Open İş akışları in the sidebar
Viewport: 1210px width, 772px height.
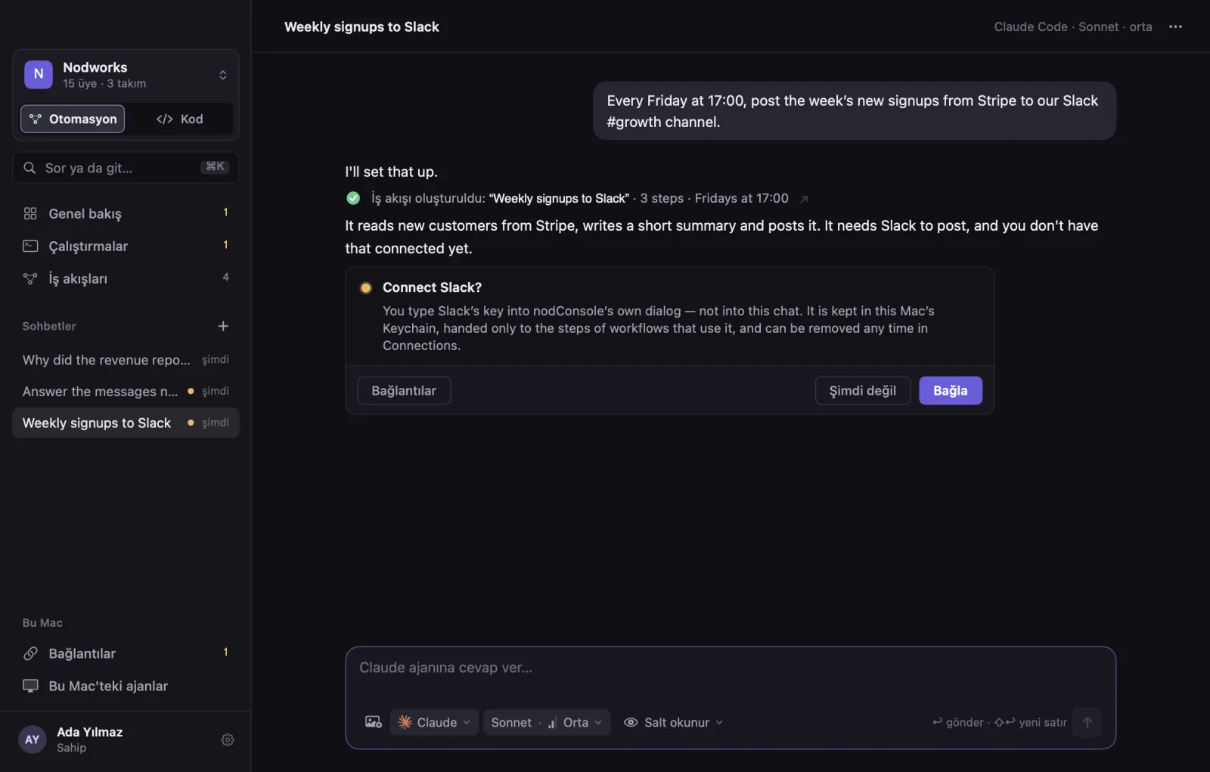coord(126,278)
